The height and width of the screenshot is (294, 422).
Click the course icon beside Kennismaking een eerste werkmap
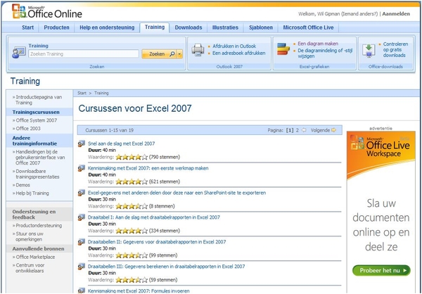[x=82, y=168]
